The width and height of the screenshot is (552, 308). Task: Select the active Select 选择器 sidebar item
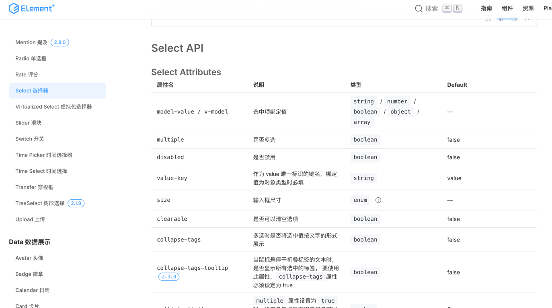[x=32, y=91]
